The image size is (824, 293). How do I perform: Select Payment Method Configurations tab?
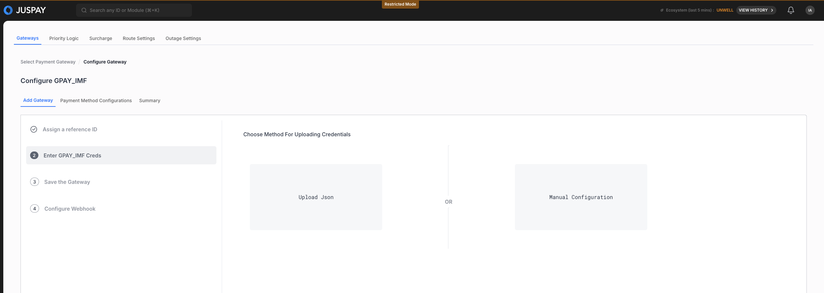click(96, 101)
